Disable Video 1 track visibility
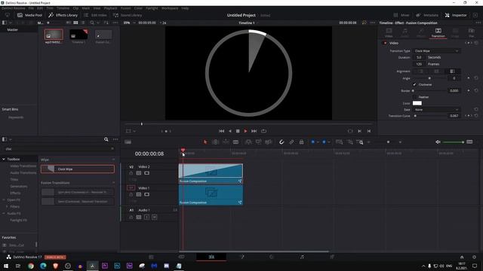The image size is (483, 271). coord(146,194)
